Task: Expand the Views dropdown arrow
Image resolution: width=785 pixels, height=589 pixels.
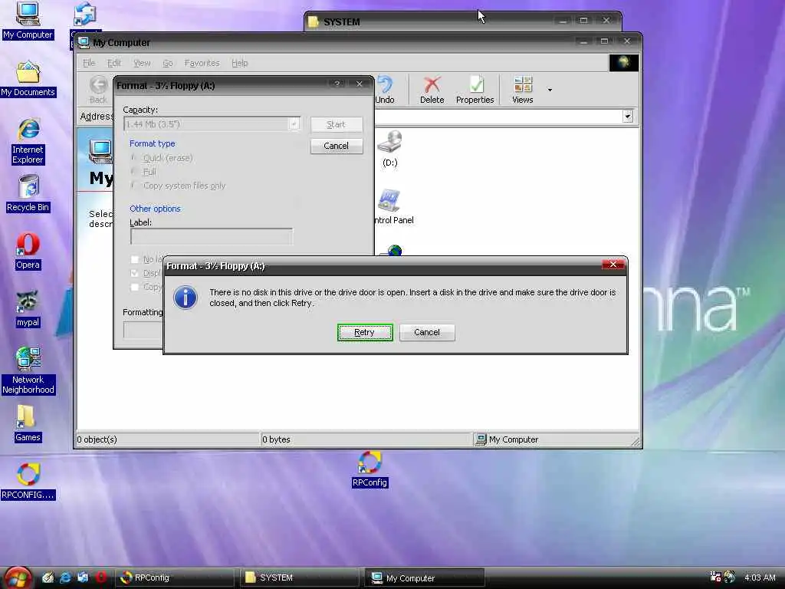Action: click(550, 90)
